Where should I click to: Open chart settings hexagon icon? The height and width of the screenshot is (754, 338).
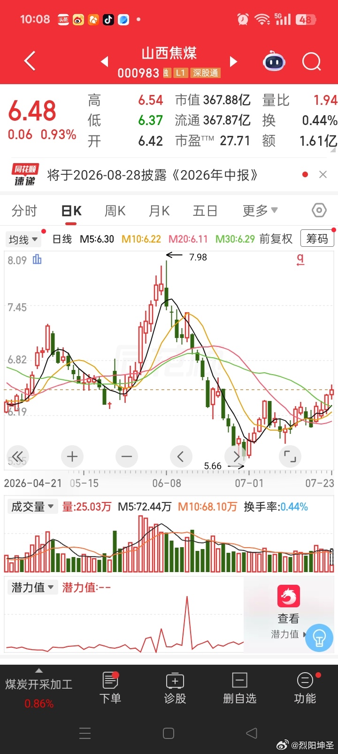[x=319, y=210]
